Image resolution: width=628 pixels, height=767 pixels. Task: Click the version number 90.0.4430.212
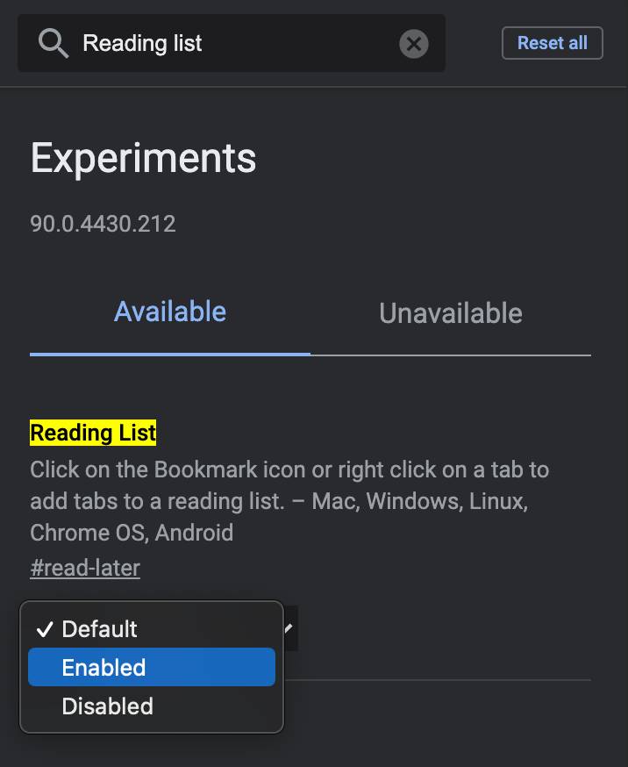coord(103,223)
